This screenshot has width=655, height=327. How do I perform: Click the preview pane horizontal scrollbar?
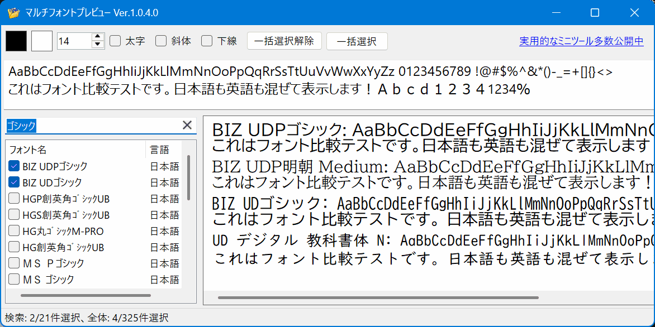coord(378,297)
